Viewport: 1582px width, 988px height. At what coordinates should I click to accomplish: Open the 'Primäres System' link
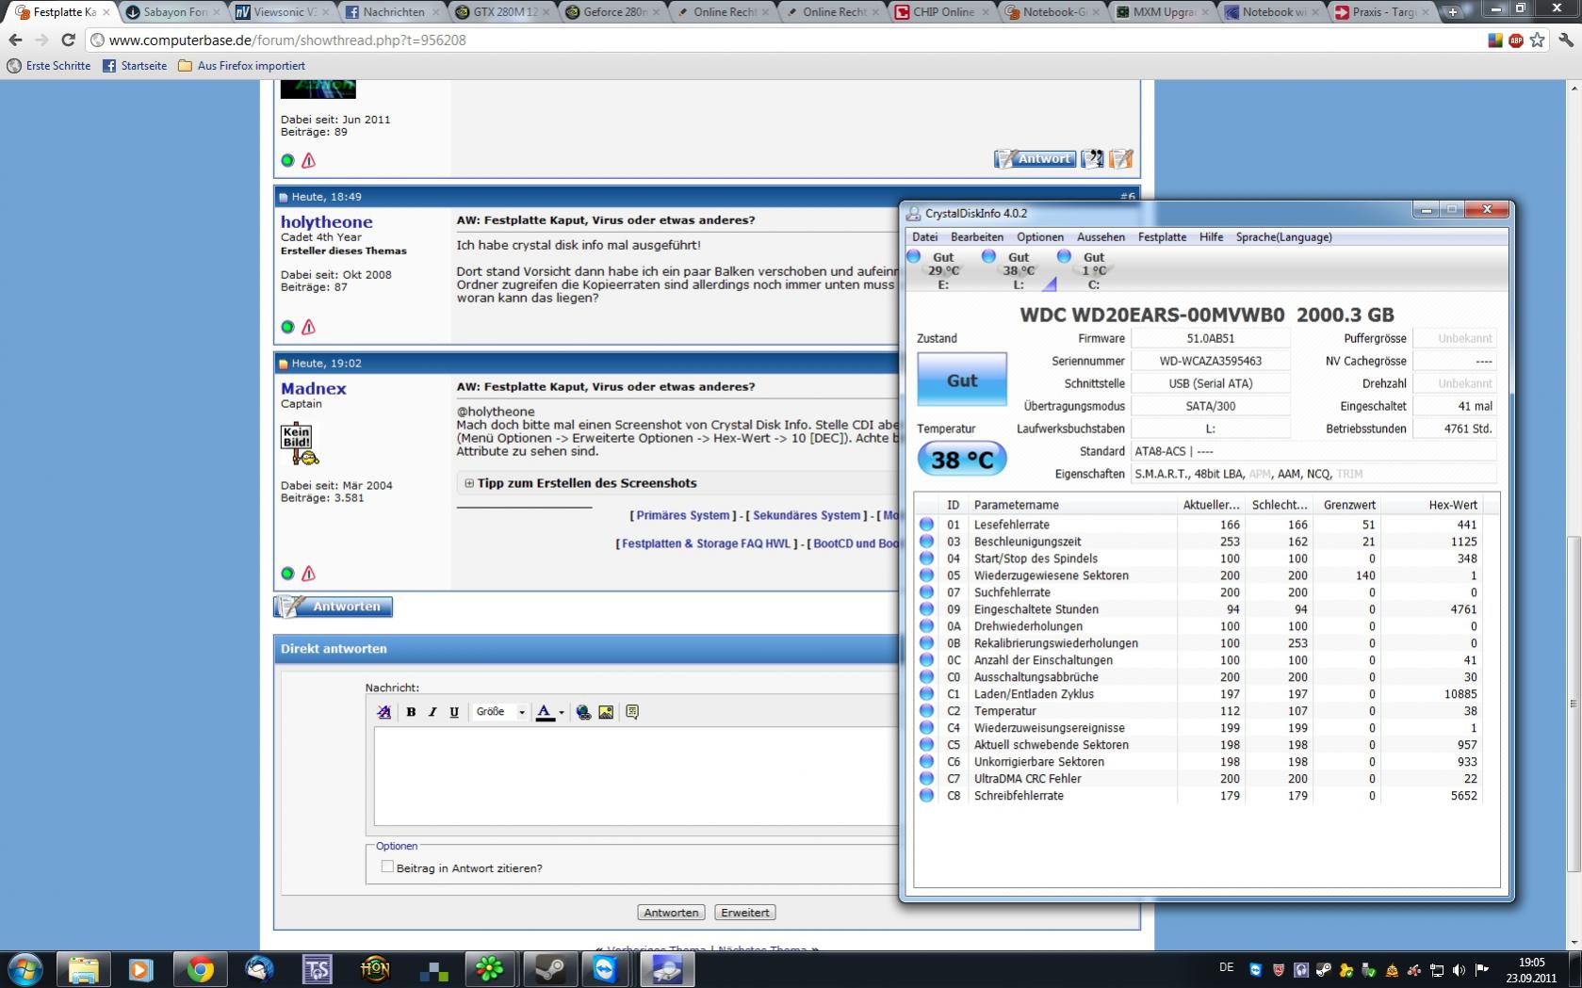(683, 515)
